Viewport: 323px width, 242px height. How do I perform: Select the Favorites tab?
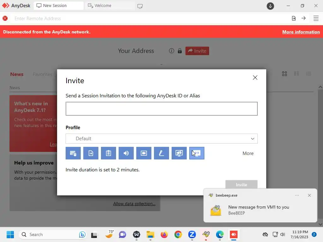coord(43,74)
